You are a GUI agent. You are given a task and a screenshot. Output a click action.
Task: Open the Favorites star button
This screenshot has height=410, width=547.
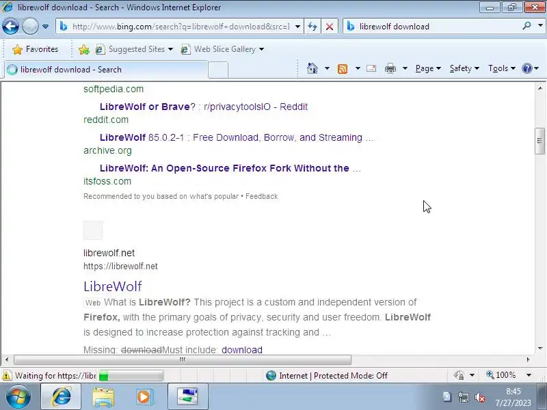click(x=35, y=49)
